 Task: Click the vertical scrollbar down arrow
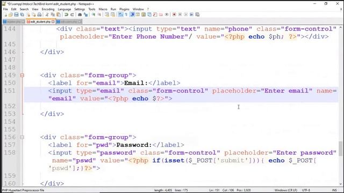[x=341, y=184]
